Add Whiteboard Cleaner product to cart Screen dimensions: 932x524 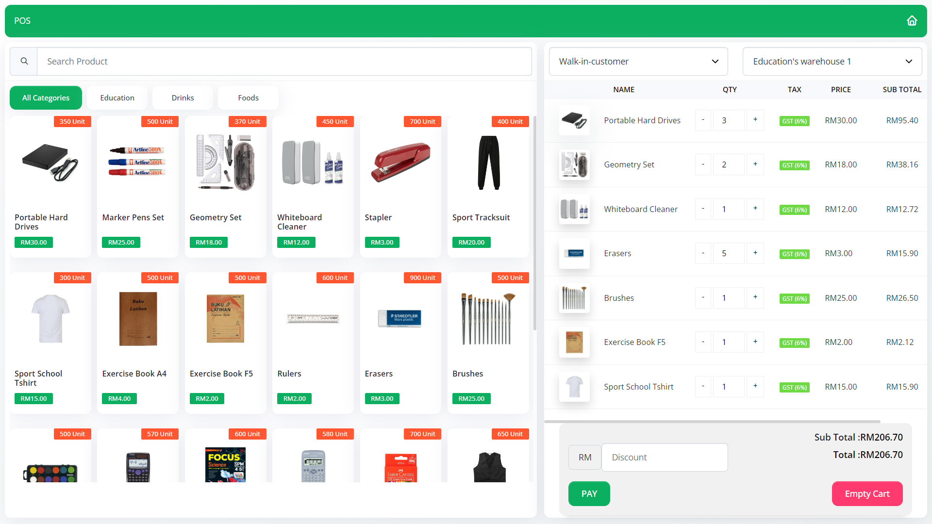point(313,187)
